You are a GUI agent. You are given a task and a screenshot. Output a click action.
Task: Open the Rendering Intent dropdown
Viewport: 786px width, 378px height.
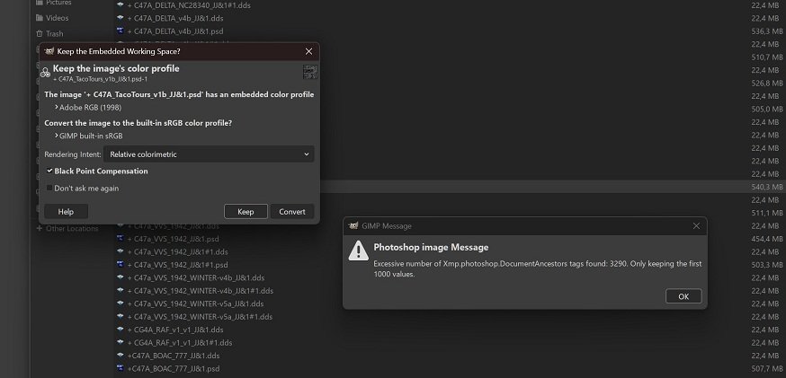[209, 154]
